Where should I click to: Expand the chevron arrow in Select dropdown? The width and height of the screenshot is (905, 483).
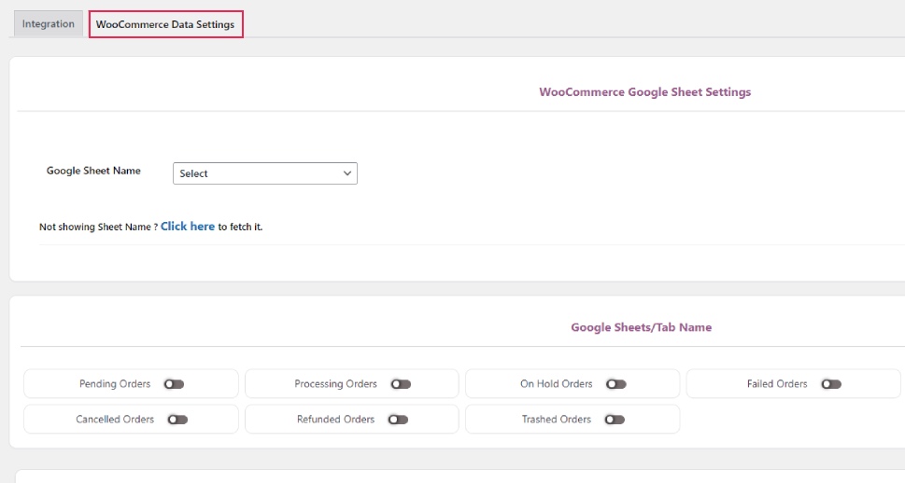point(346,173)
